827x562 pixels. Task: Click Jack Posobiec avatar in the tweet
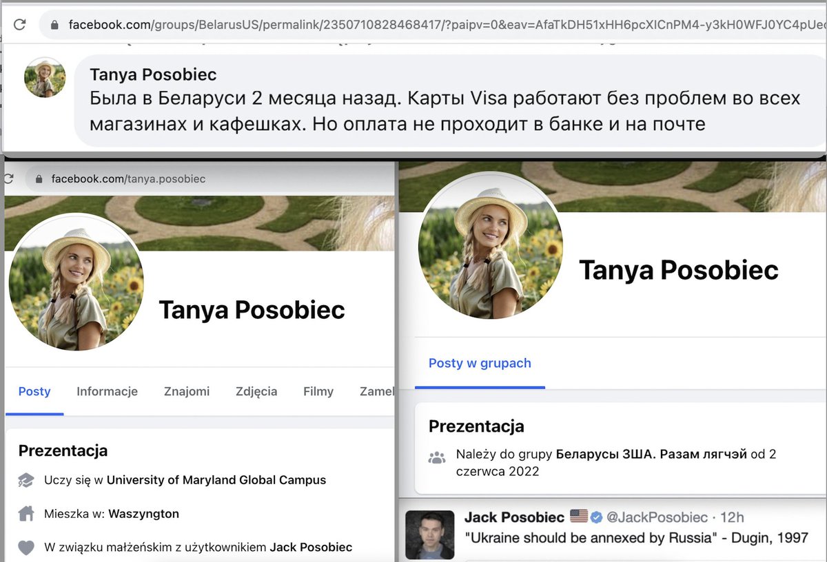tap(429, 534)
